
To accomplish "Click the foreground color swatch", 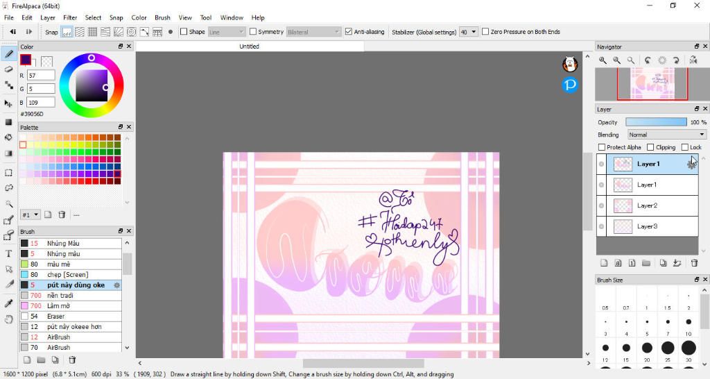I will point(26,60).
